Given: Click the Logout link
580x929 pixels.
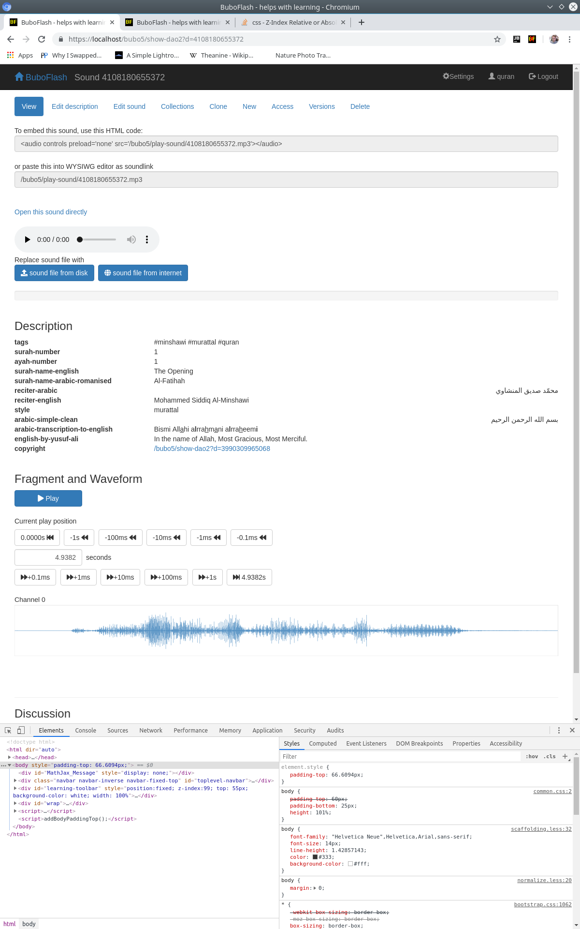Looking at the screenshot, I should (x=543, y=76).
